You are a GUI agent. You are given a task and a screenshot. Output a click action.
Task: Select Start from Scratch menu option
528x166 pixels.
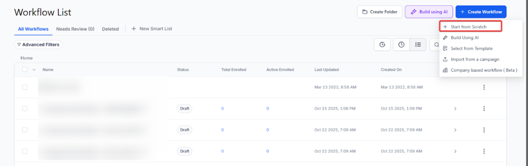point(468,27)
